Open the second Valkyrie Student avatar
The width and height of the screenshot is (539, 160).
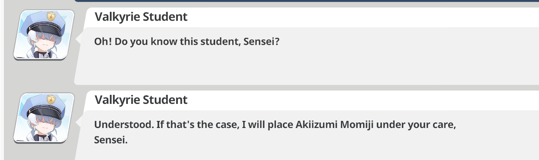point(44,118)
